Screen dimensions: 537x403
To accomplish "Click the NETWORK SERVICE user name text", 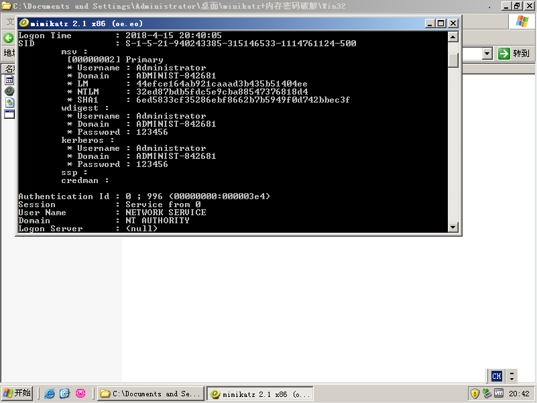I will click(x=166, y=213).
